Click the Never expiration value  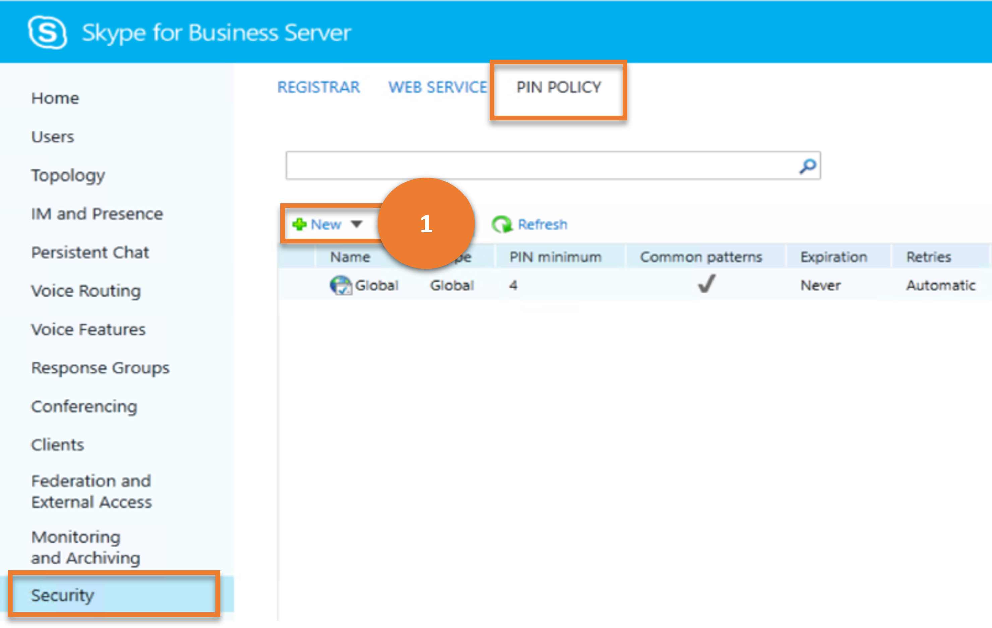[820, 285]
